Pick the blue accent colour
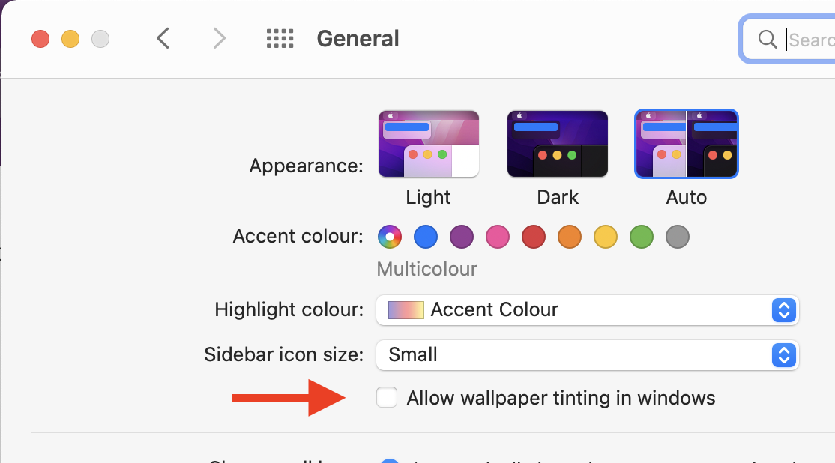The height and width of the screenshot is (463, 835). pyautogui.click(x=426, y=237)
